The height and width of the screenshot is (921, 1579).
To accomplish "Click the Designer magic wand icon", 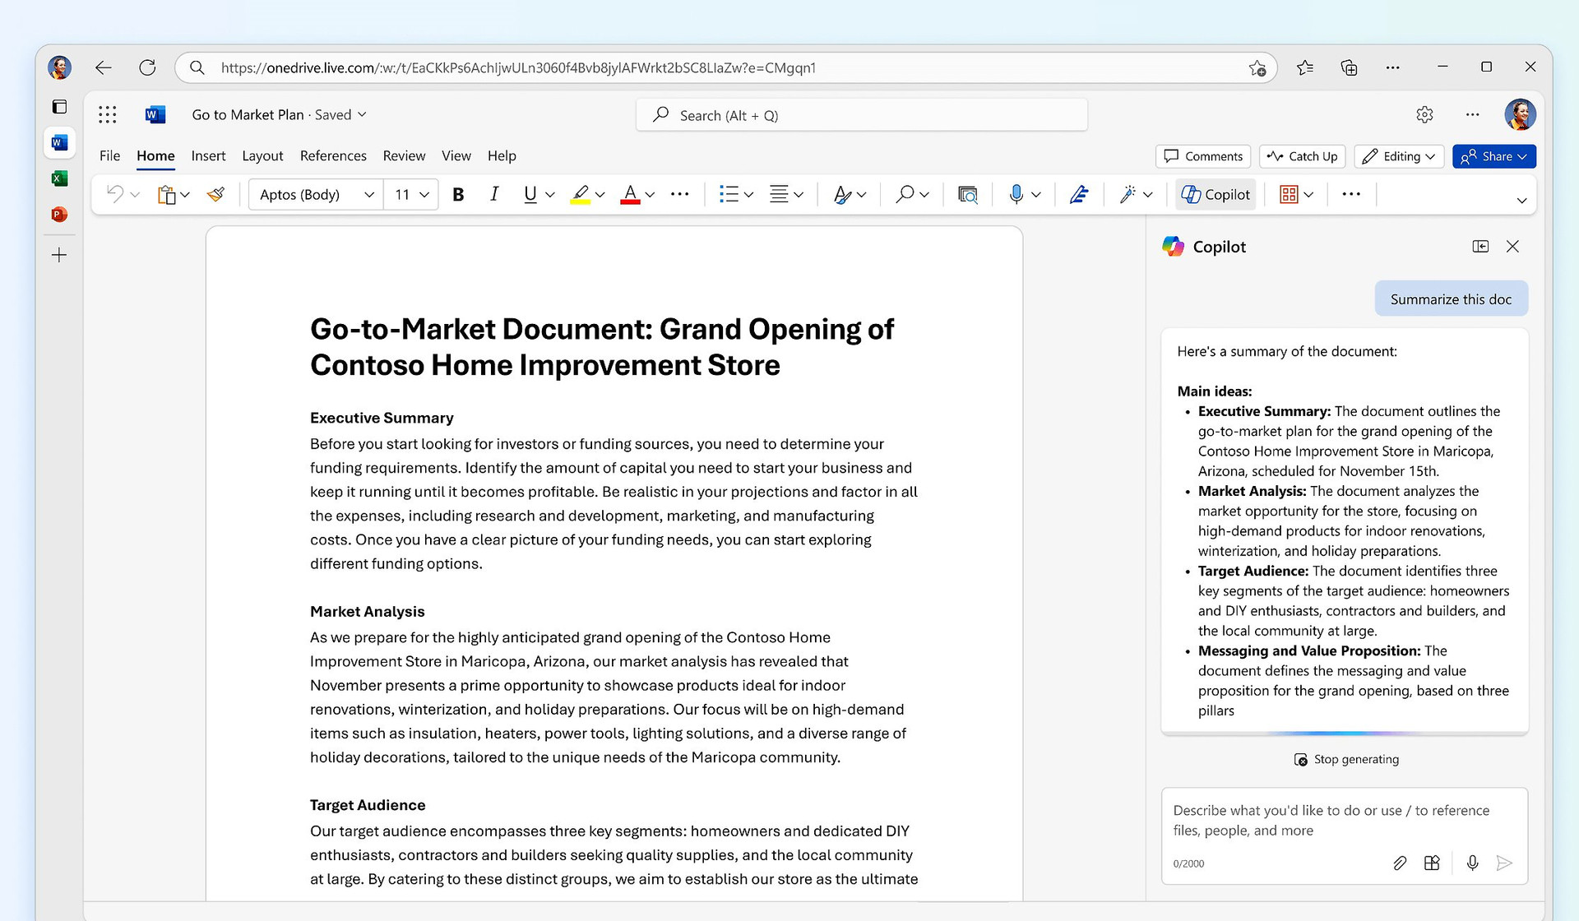I will 1128,194.
